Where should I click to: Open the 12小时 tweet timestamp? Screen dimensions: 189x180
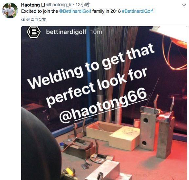tap(83, 5)
